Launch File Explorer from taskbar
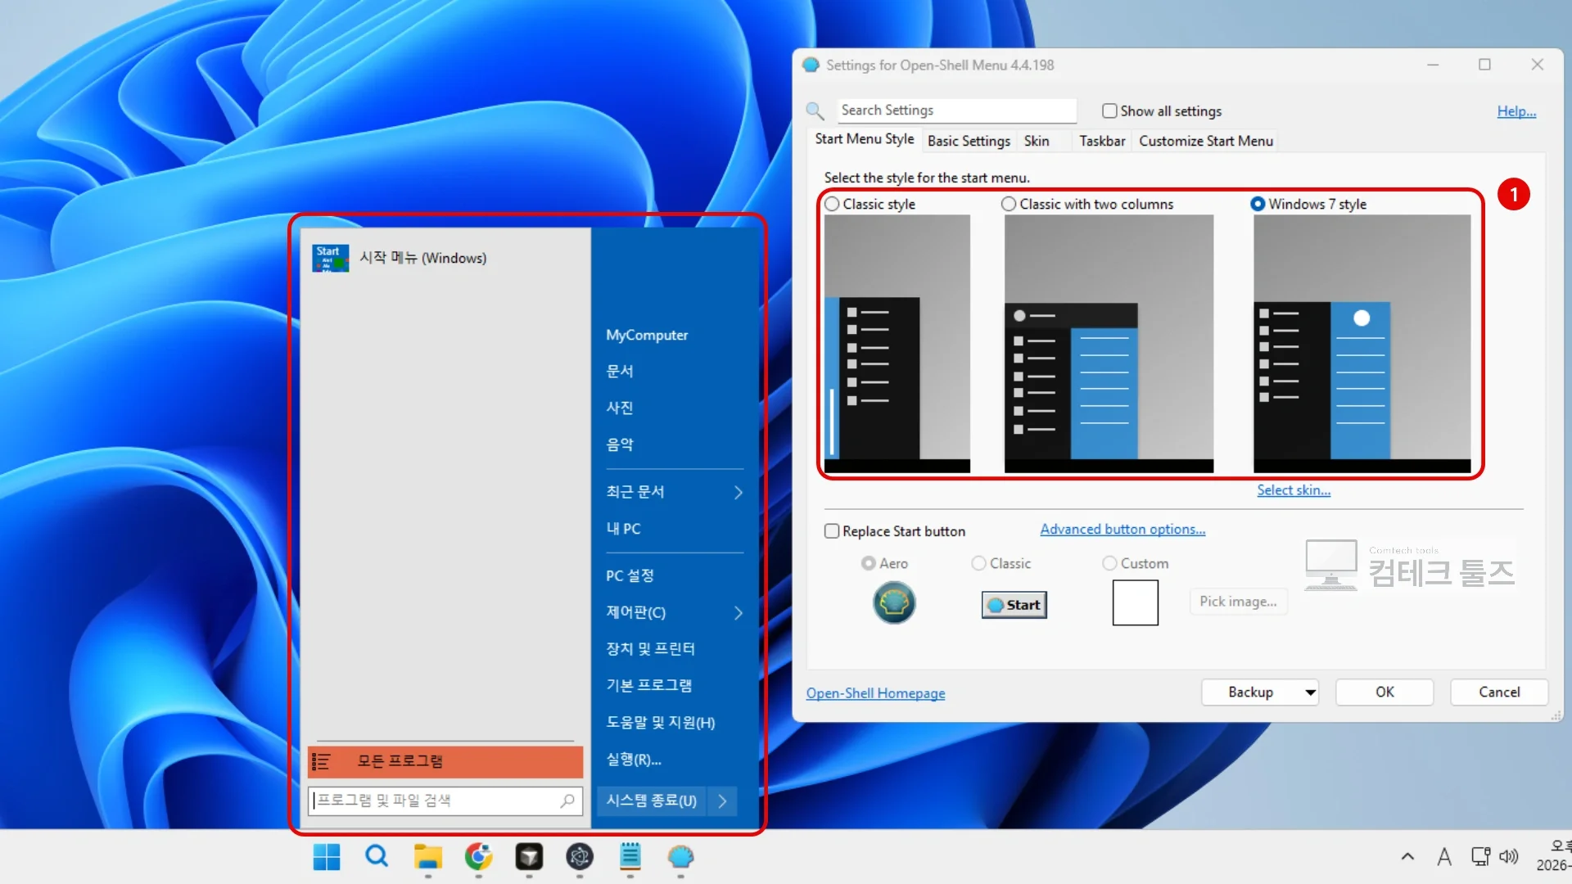 pyautogui.click(x=427, y=857)
